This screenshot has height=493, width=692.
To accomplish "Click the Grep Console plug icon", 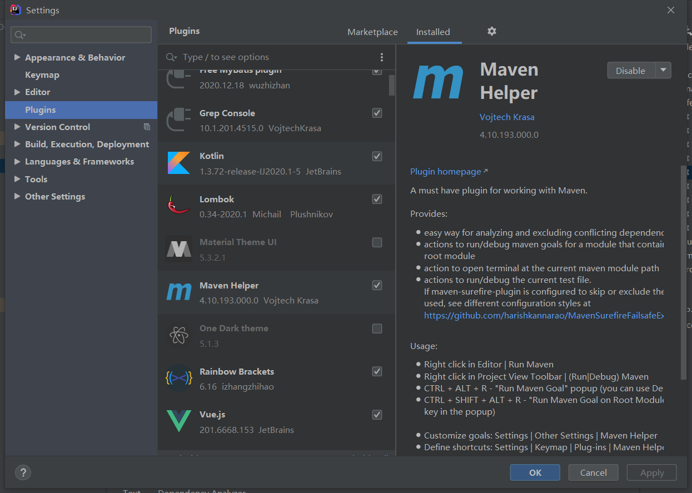I will (179, 120).
